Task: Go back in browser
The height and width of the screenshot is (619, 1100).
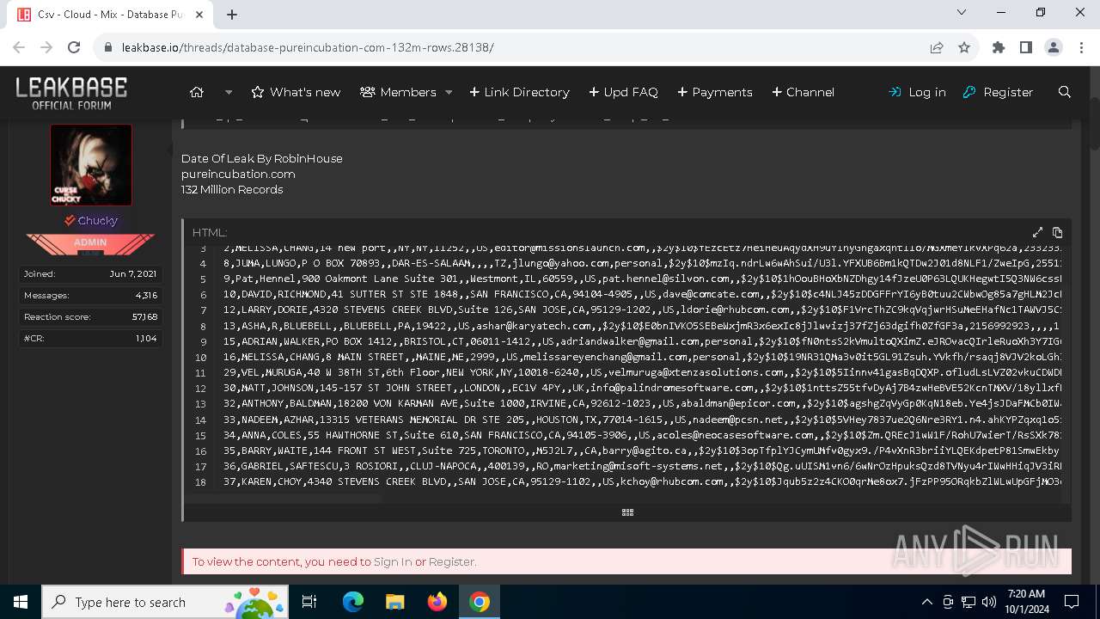Action: 19,47
